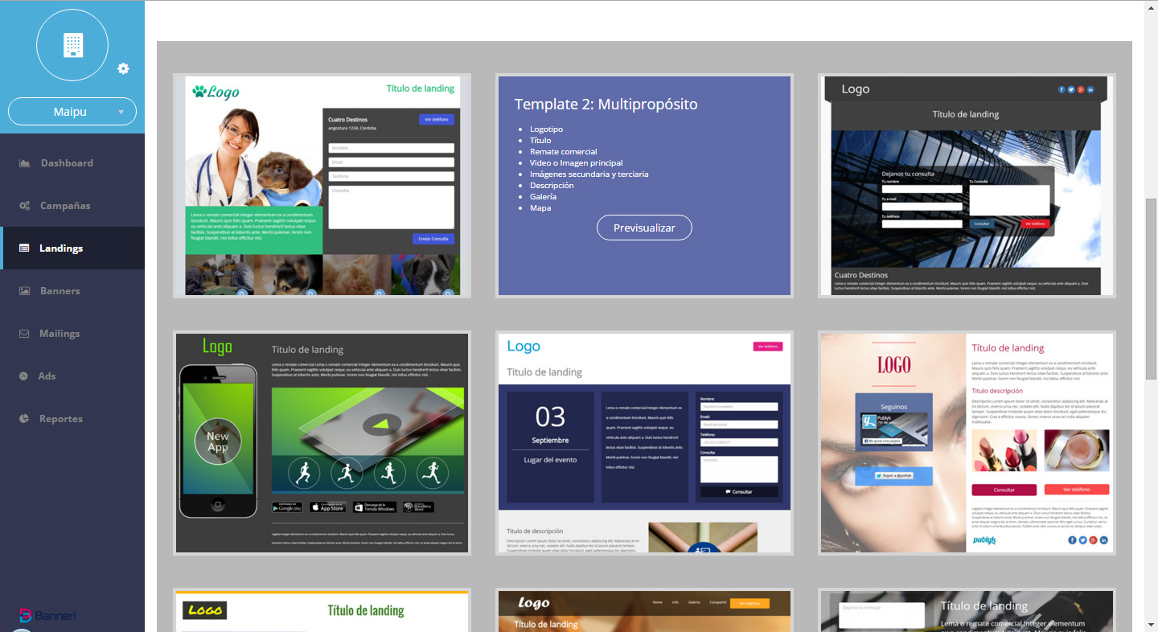
Task: Click the play button in New App template
Action: 380,424
